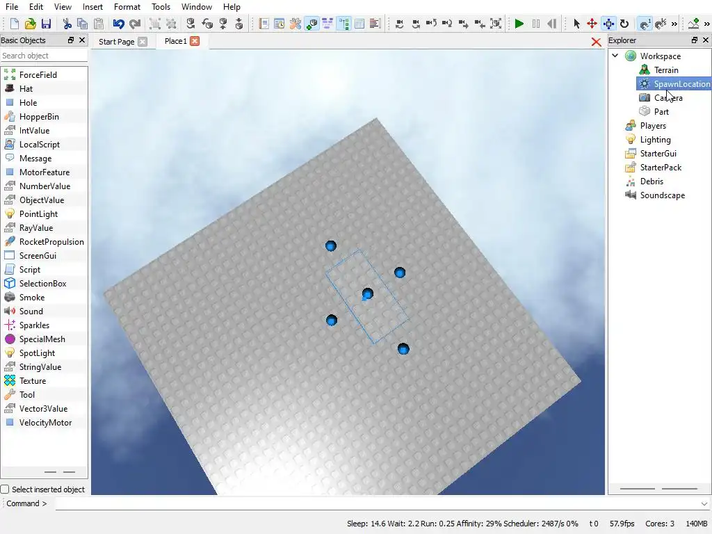Toggle the one-stud grid snap
Image resolution: width=712 pixels, height=534 pixels.
pos(645,24)
